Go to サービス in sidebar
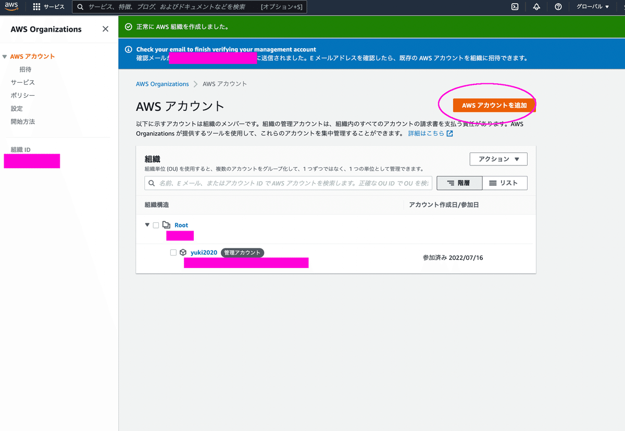Image resolution: width=625 pixels, height=431 pixels. coord(23,82)
